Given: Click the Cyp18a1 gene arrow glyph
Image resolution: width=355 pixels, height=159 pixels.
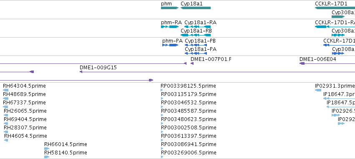Looking at the screenshot, I should 196,8.
